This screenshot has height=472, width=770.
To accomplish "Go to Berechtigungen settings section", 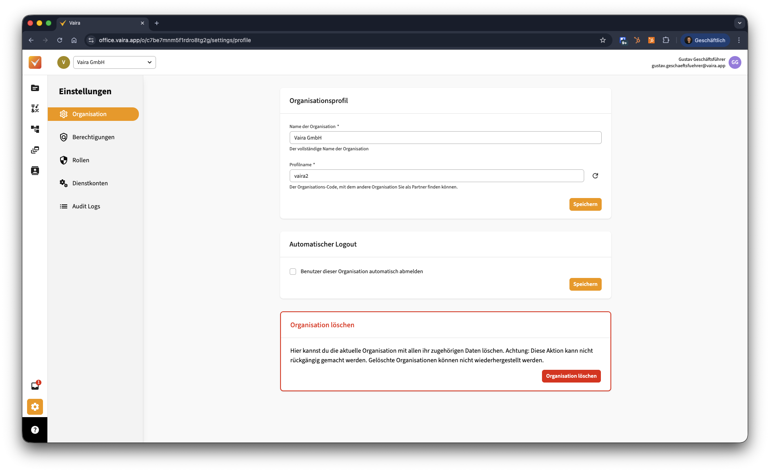I will [93, 137].
